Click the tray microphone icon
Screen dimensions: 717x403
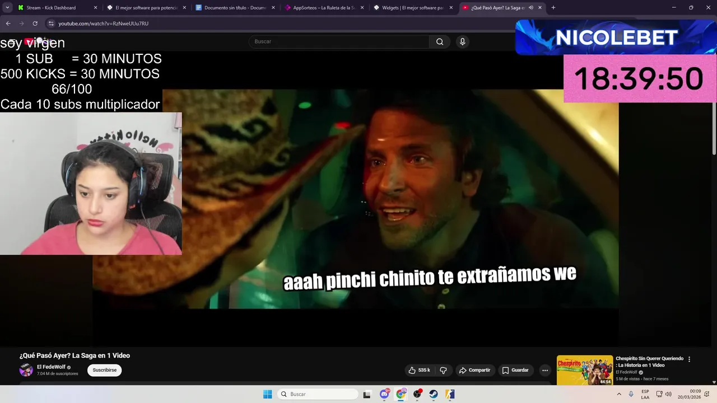(631, 394)
